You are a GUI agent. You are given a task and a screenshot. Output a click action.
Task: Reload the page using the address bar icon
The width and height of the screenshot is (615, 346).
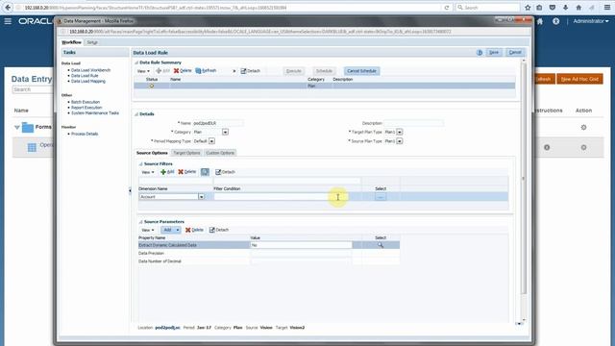point(446,8)
